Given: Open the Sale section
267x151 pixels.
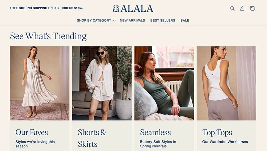Looking at the screenshot, I should tap(185, 20).
